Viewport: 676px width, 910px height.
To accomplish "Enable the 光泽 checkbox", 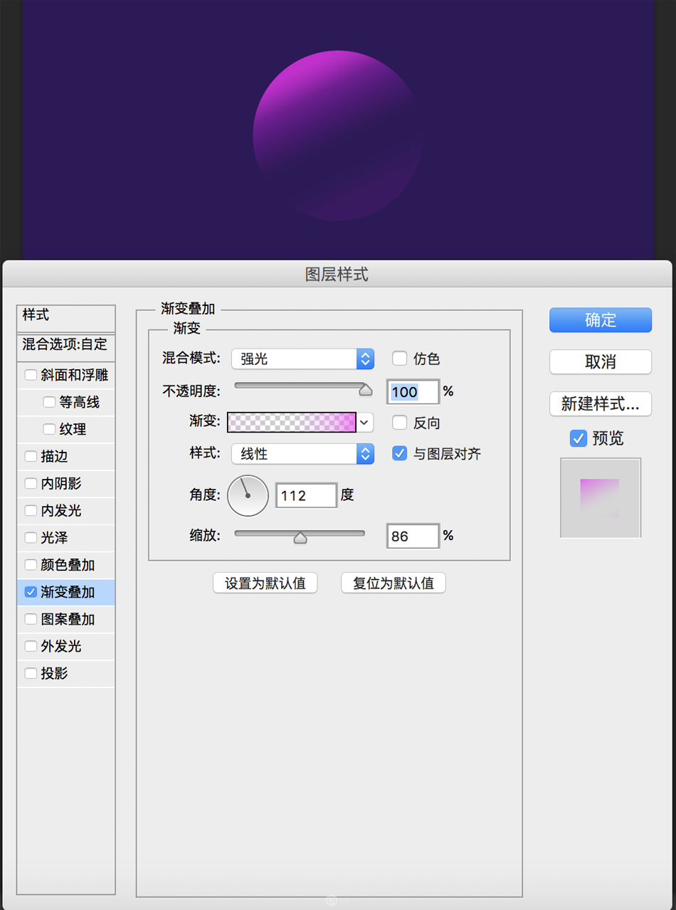I will (31, 537).
